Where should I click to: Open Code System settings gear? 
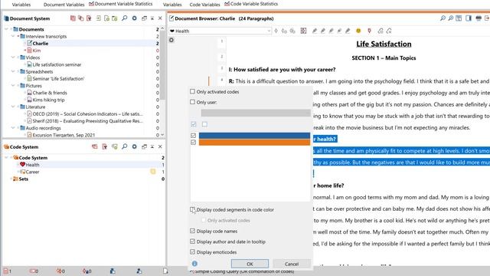[135, 146]
